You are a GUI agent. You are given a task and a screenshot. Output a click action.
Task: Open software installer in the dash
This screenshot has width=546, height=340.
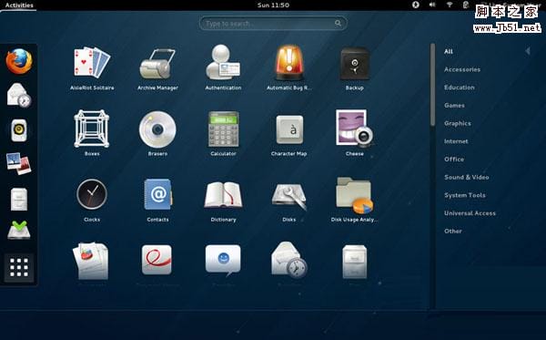tap(19, 230)
